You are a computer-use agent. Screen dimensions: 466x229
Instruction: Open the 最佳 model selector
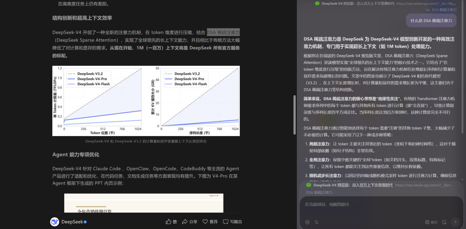[x=431, y=222]
